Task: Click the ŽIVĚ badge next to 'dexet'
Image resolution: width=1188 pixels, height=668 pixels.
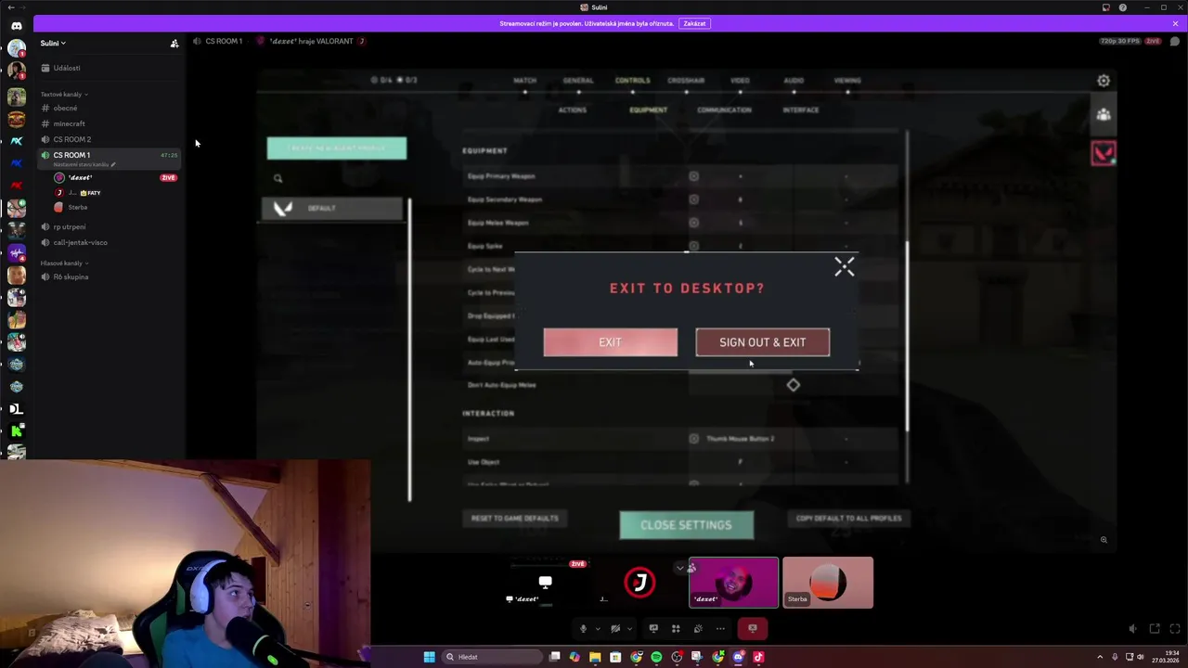Action: (168, 178)
